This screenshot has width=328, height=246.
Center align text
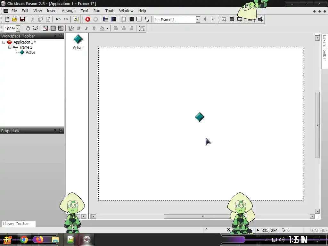124,28
